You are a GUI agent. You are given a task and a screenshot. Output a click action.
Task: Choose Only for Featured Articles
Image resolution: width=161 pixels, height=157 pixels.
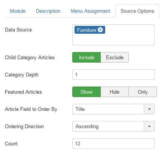(143, 92)
